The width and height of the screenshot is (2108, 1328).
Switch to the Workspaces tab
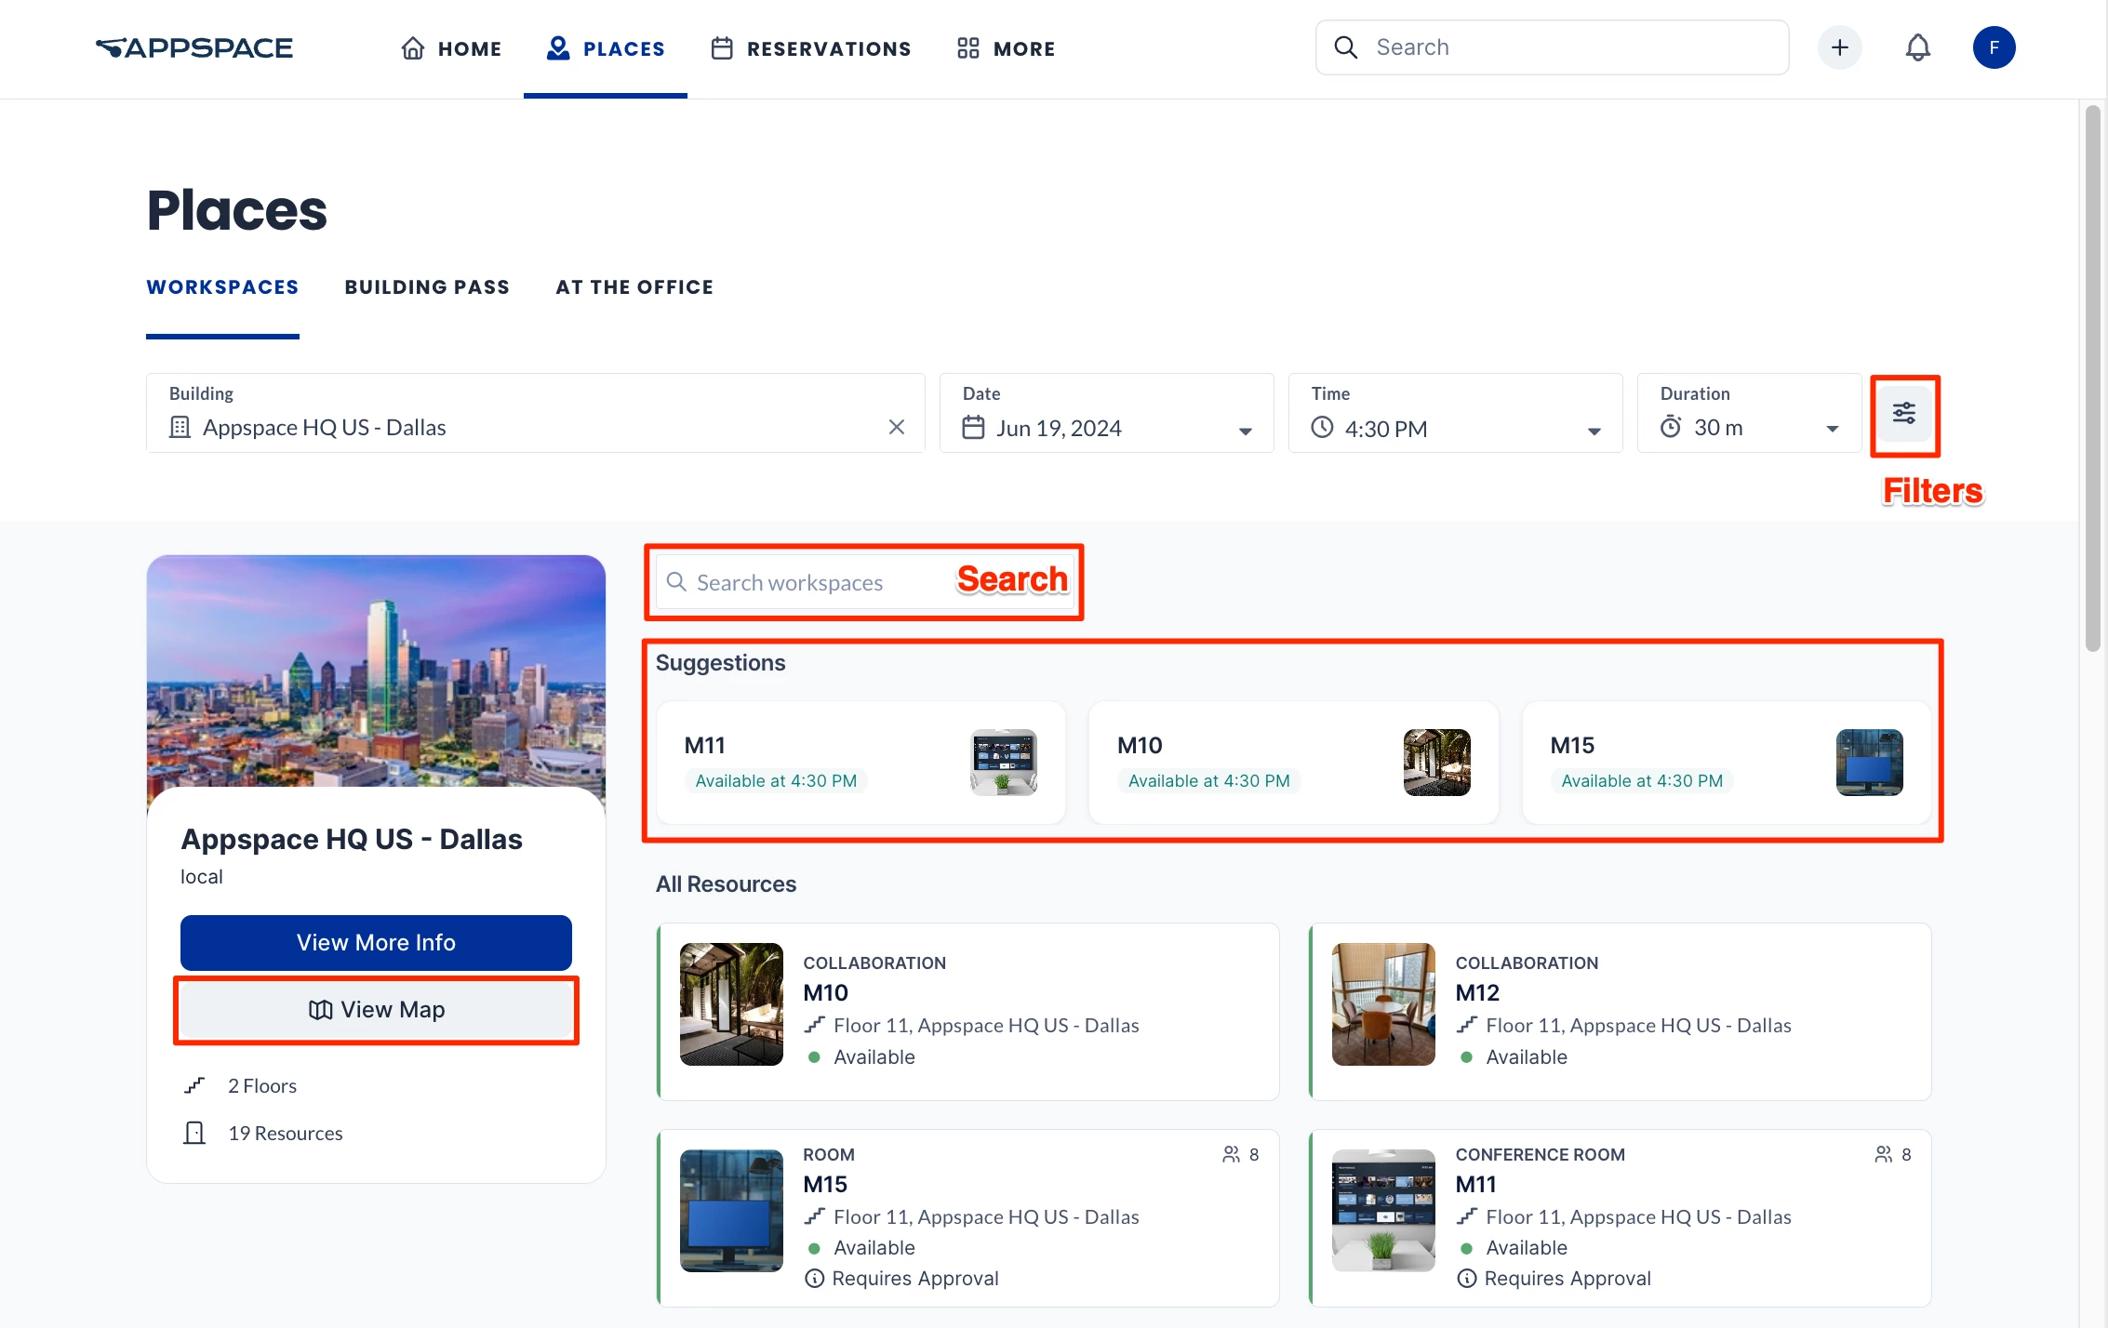pyautogui.click(x=222, y=287)
